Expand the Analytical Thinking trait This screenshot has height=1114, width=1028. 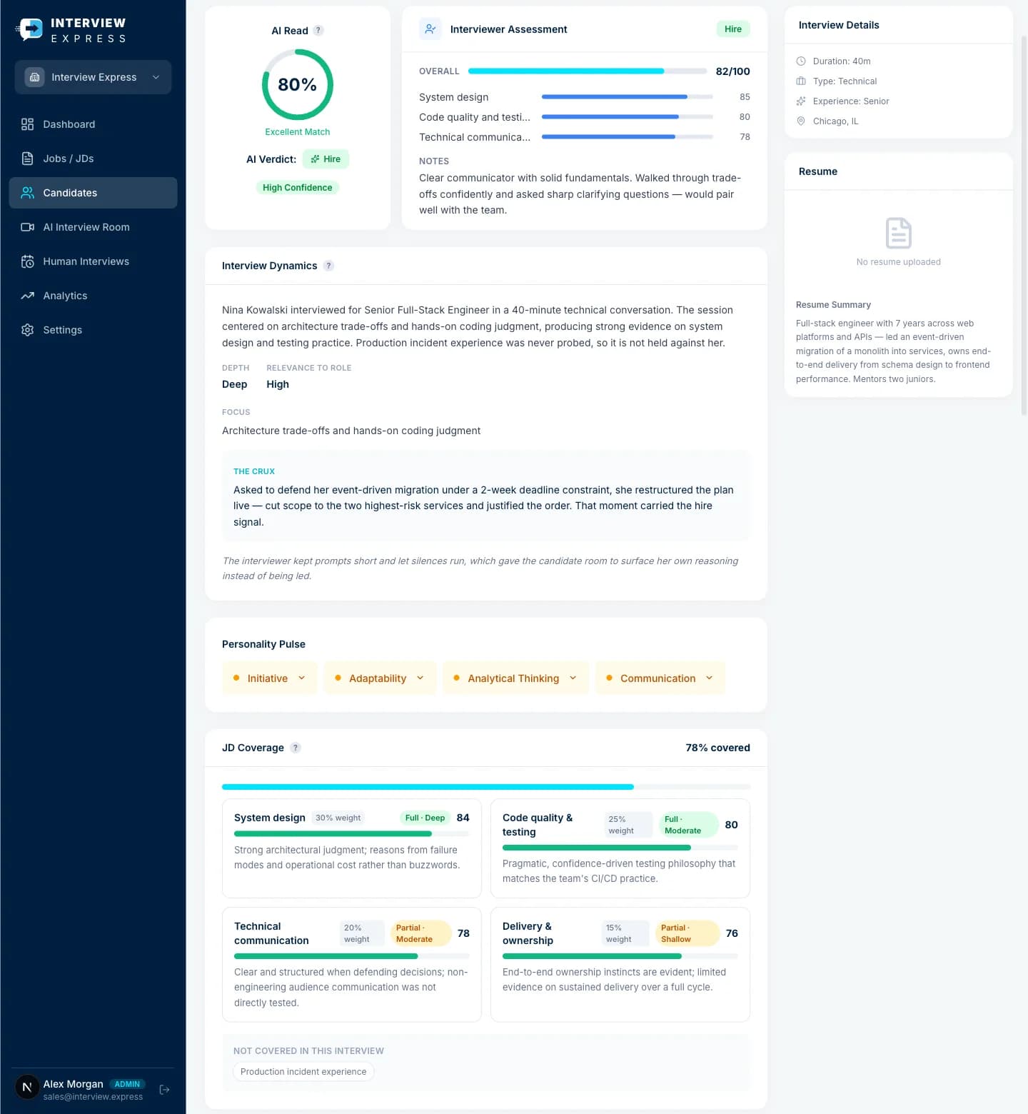515,678
